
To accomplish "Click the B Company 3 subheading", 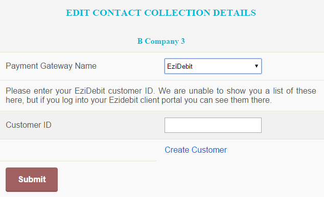I will [161, 41].
